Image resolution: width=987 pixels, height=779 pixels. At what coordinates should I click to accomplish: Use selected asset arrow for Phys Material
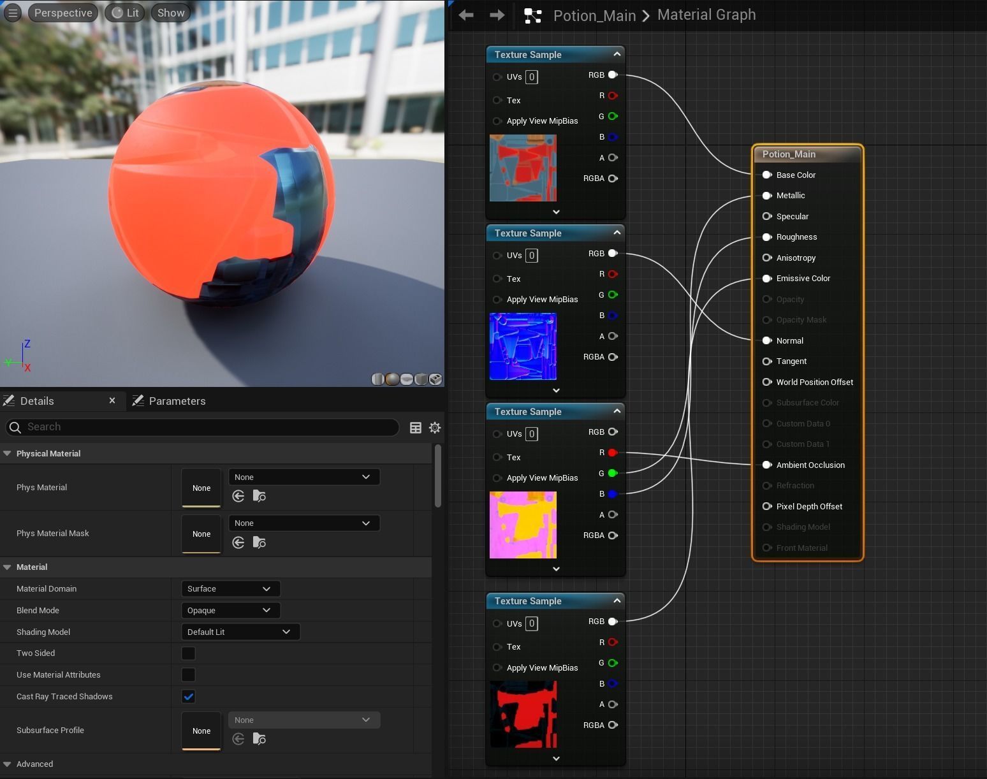coord(238,496)
